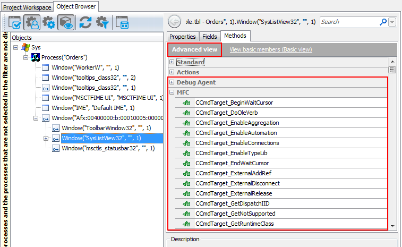The height and width of the screenshot is (247, 402).
Task: Expand the Window("SysListView32") tree node
Action: pyautogui.click(x=46, y=139)
